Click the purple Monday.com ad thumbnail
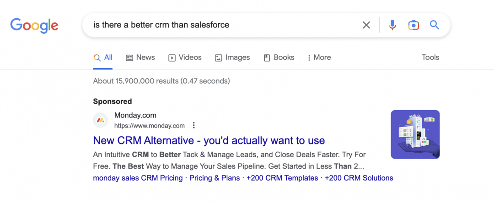 tap(415, 134)
